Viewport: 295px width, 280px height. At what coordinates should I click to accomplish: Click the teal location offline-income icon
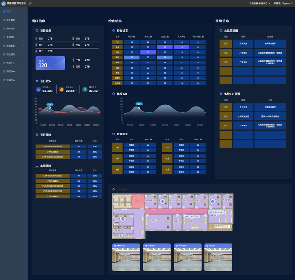click(x=85, y=90)
